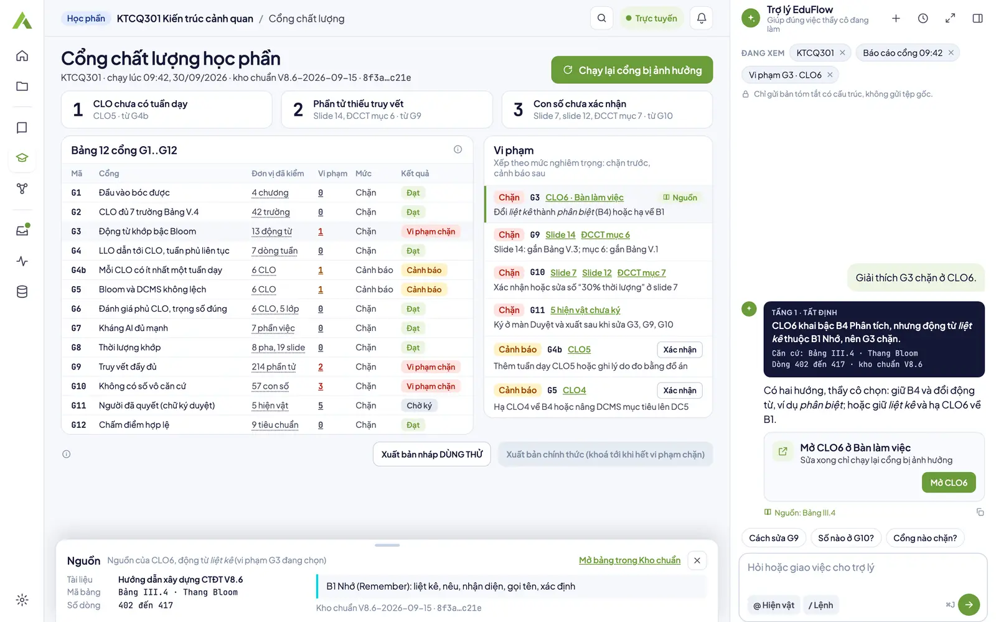The image size is (996, 622).
Task: Open the activity pulse icon in sidebar
Action: click(x=22, y=261)
